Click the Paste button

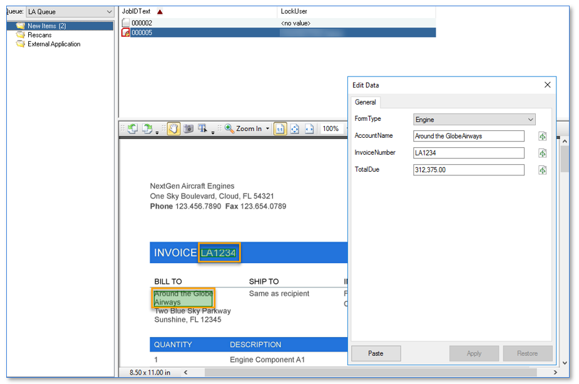(x=376, y=353)
